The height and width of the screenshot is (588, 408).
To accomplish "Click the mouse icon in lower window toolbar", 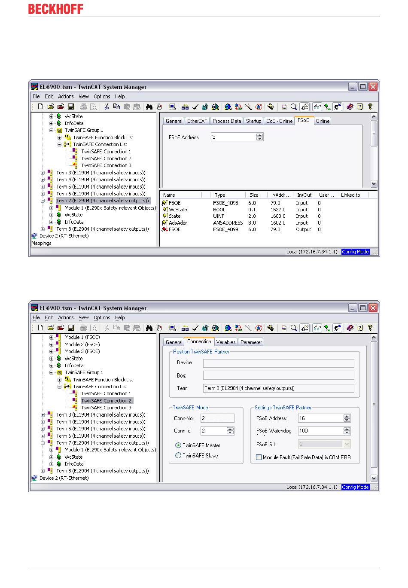I will [159, 328].
